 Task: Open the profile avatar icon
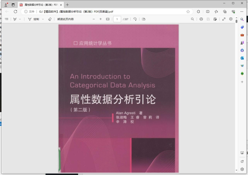6,5
